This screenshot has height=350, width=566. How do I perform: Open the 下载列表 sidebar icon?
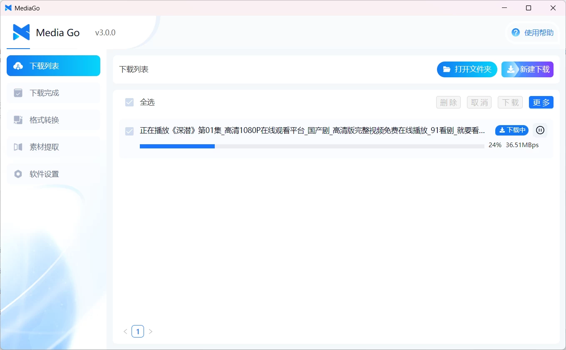click(x=18, y=65)
